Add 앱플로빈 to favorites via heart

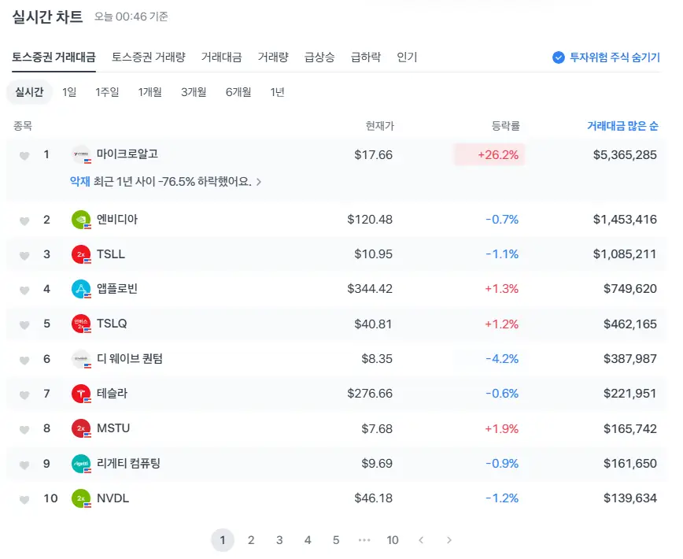[x=24, y=291]
